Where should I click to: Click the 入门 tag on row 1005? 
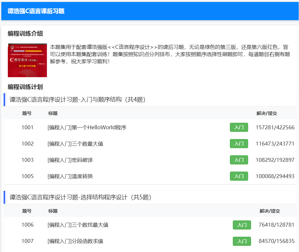[239, 176]
